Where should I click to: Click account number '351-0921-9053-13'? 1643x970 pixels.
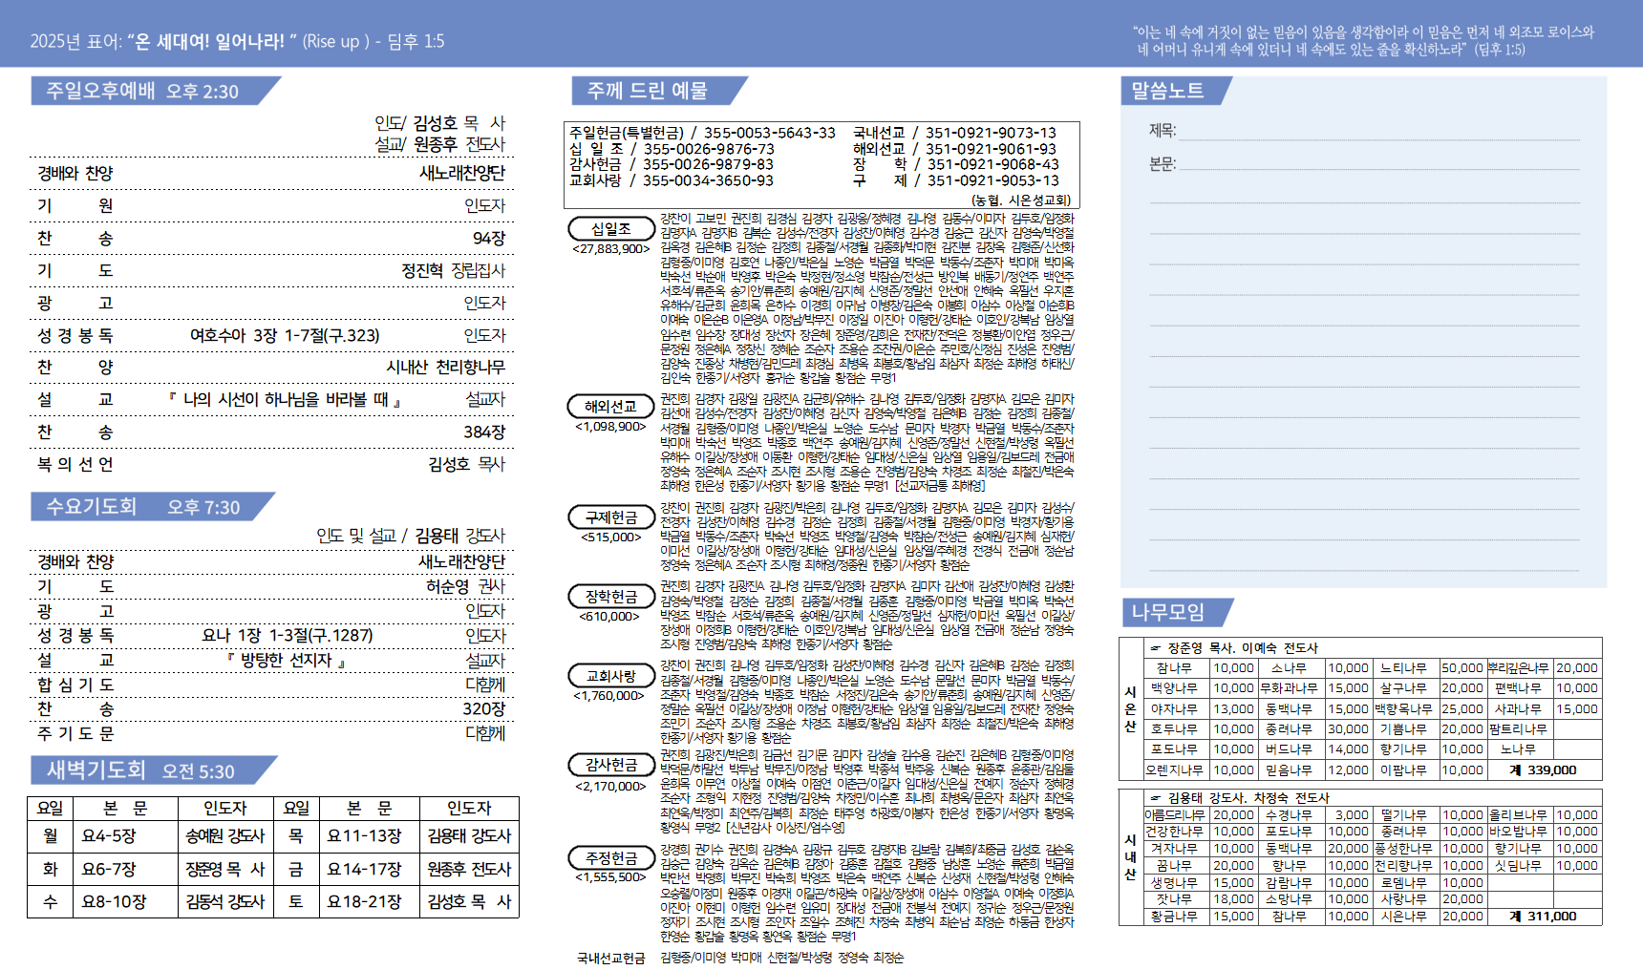tap(993, 180)
